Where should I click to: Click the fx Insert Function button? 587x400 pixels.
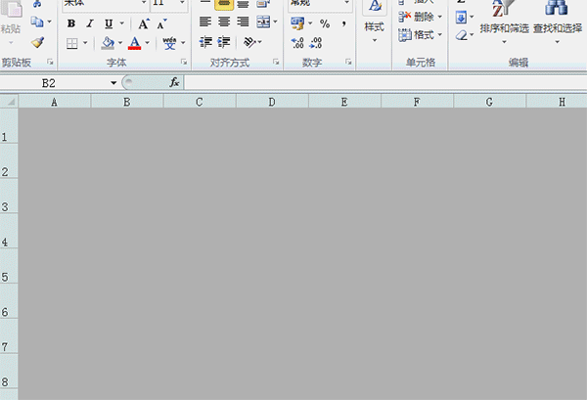[x=174, y=82]
